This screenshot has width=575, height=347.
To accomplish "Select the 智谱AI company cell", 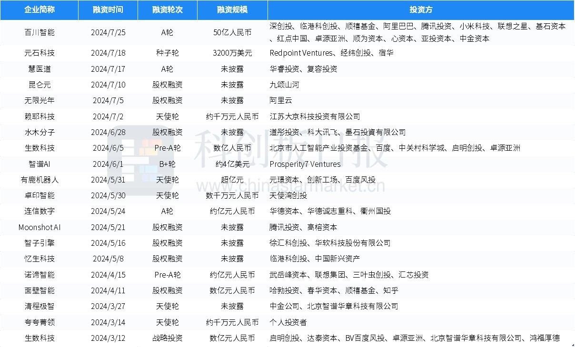I will tap(40, 164).
